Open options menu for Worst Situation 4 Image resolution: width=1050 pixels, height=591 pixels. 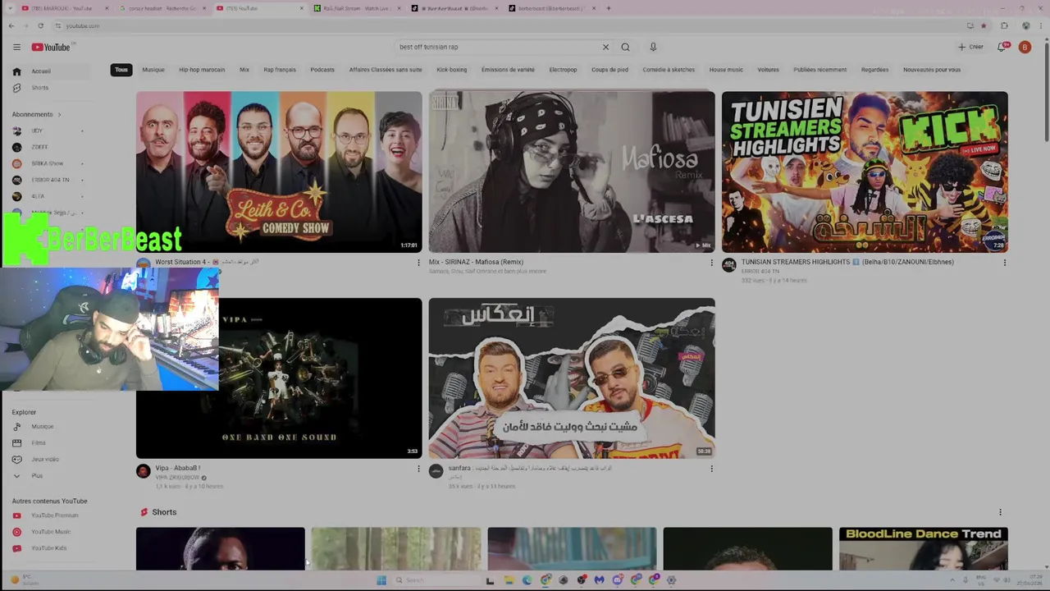[418, 263]
